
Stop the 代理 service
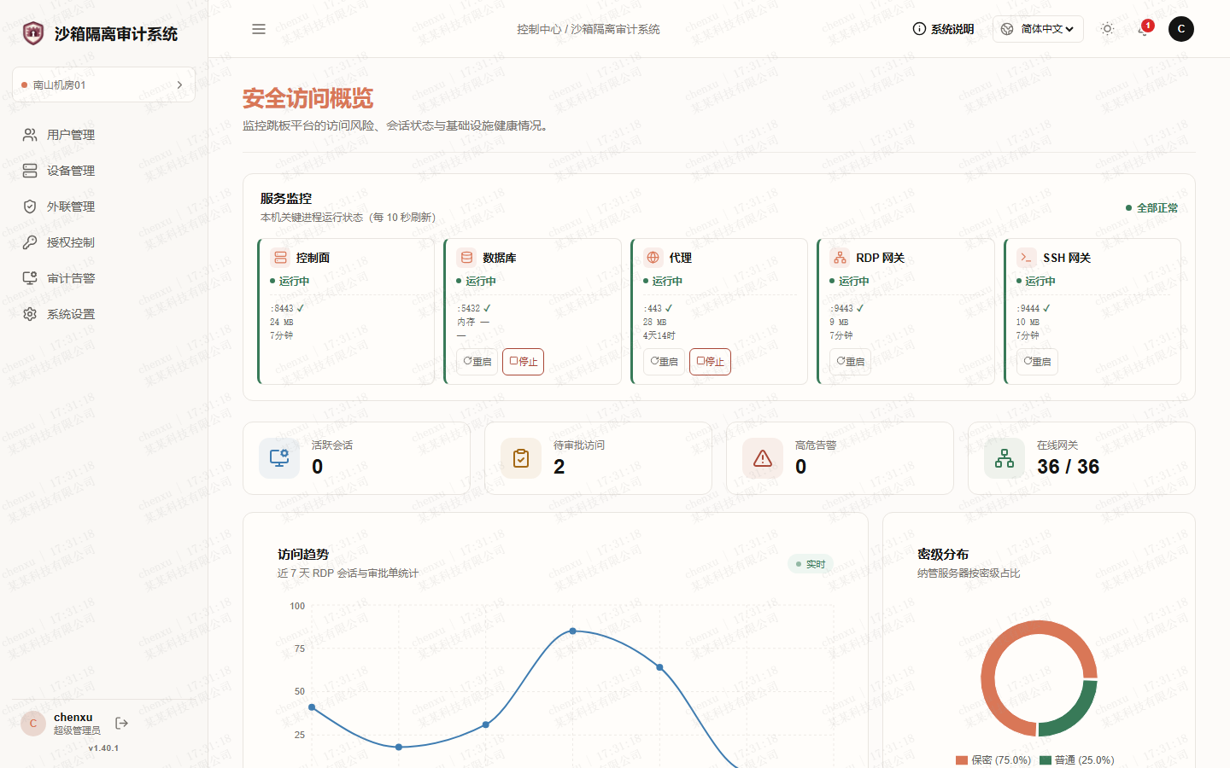(710, 362)
